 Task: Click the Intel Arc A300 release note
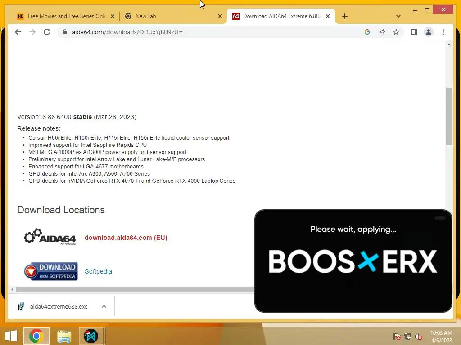pyautogui.click(x=89, y=174)
